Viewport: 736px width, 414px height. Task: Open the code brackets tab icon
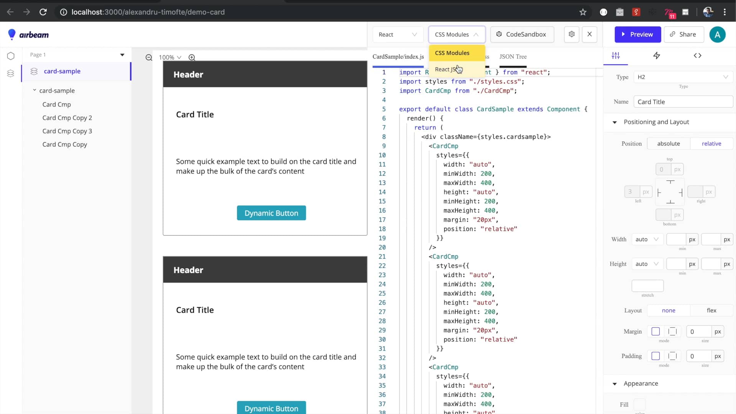pos(698,56)
